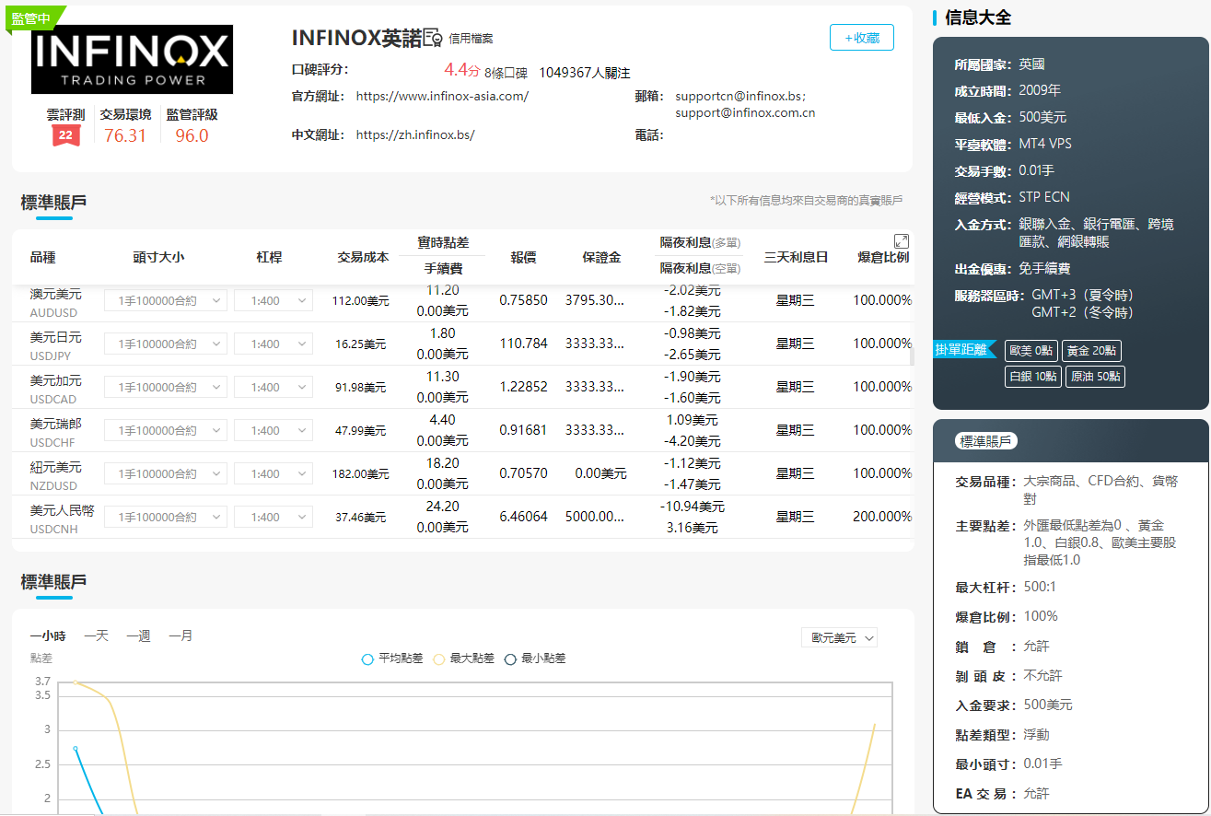
Task: Click email supportcn@infinox.bs
Action: pyautogui.click(x=739, y=96)
